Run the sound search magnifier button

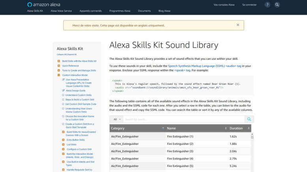point(249,119)
